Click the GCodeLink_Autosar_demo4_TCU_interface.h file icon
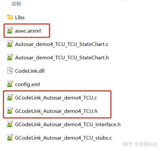Screen dimensions: 161x151 pyautogui.click(x=10, y=124)
